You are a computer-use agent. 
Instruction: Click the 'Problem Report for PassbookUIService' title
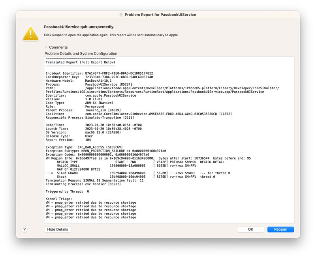point(160,15)
